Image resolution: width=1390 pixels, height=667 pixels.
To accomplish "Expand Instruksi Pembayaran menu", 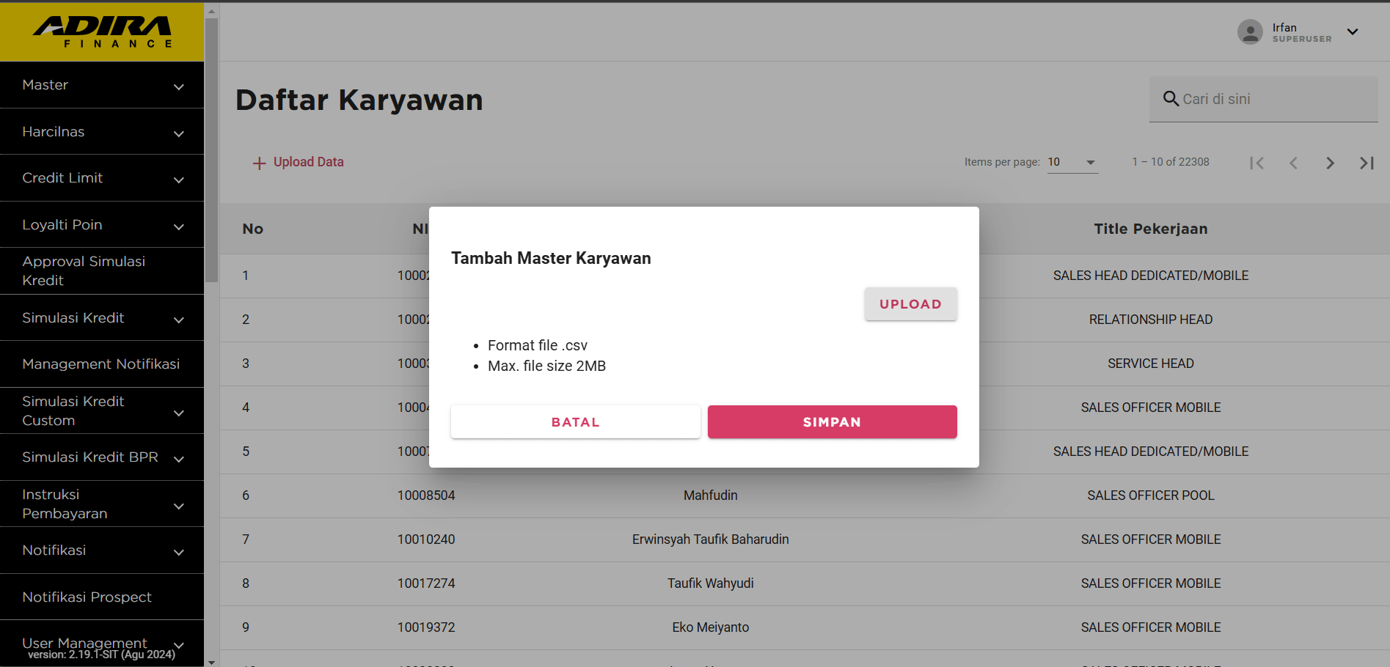I will click(102, 504).
